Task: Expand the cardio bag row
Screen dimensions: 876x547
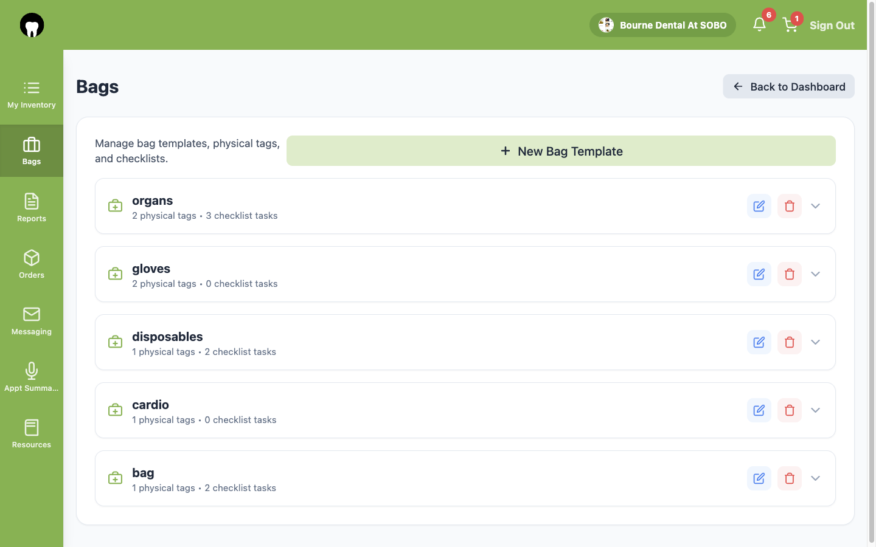Action: point(816,410)
